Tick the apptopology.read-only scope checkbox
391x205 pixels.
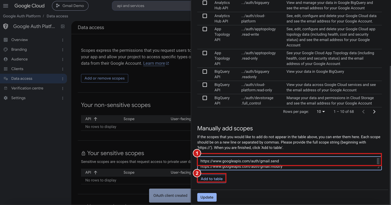205,53
